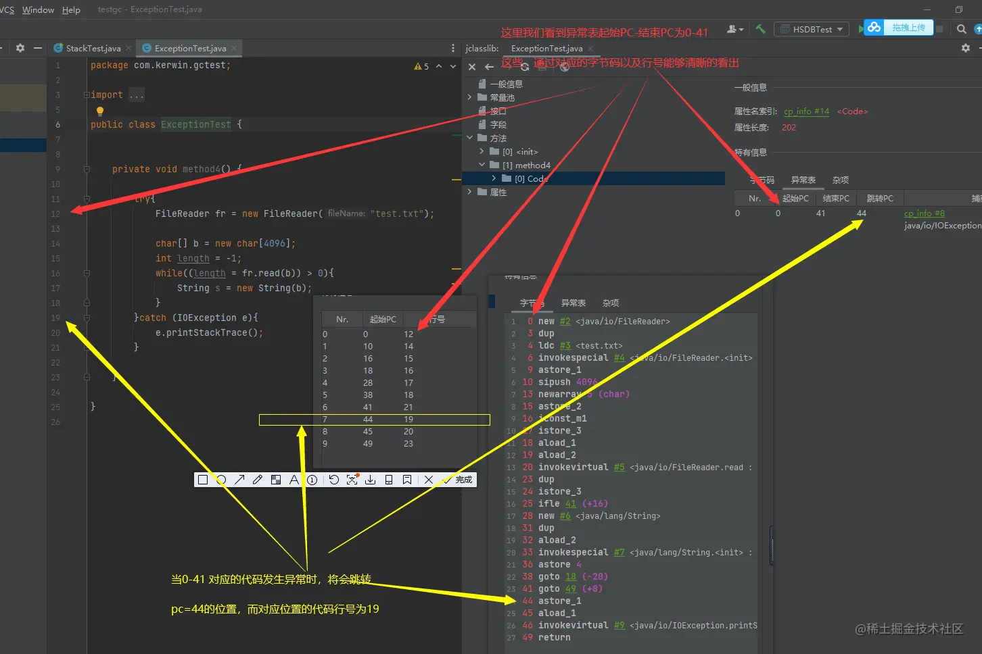Viewport: 982px width, 654px height.
Task: Click the 拖拽上传 cloud upload widget
Action: tap(899, 28)
